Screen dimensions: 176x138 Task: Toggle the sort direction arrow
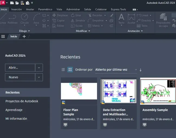pos(141,70)
